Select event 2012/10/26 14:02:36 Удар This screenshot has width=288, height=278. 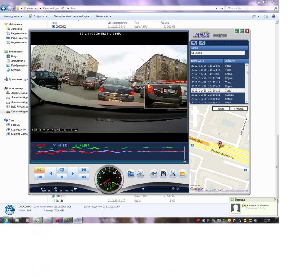(x=218, y=66)
